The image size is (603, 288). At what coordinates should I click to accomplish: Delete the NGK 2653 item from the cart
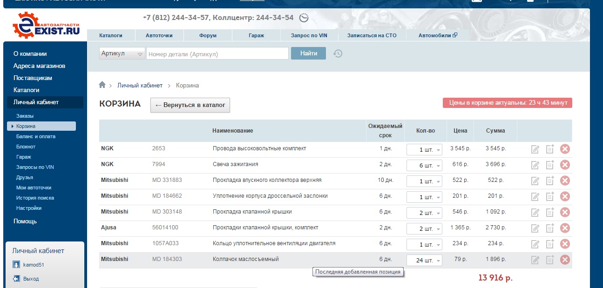tap(565, 149)
